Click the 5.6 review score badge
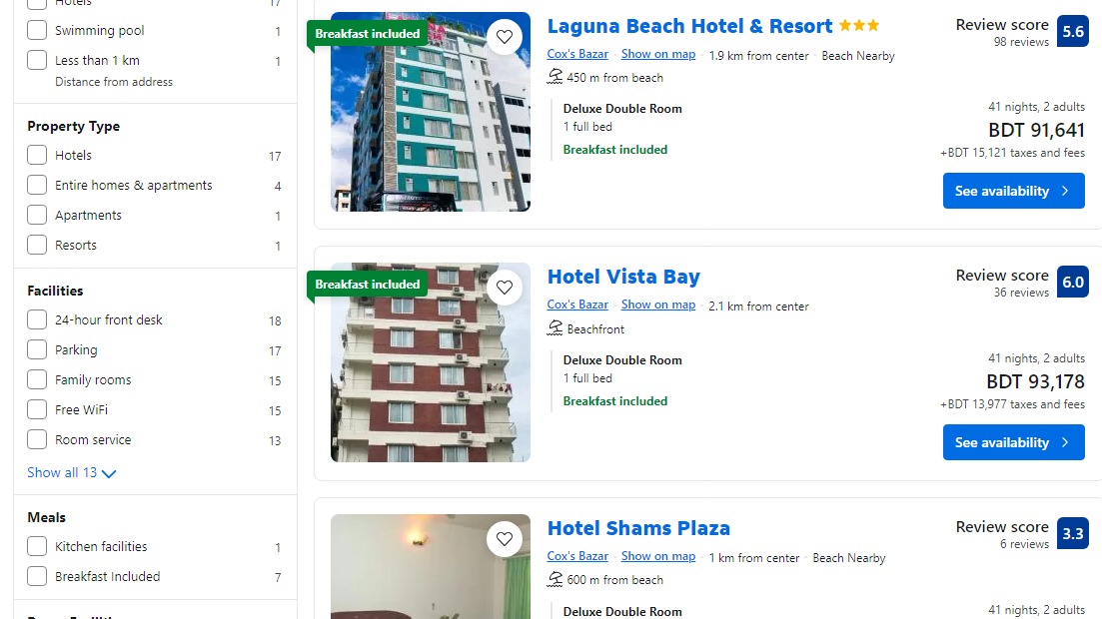The width and height of the screenshot is (1102, 619). (1072, 32)
